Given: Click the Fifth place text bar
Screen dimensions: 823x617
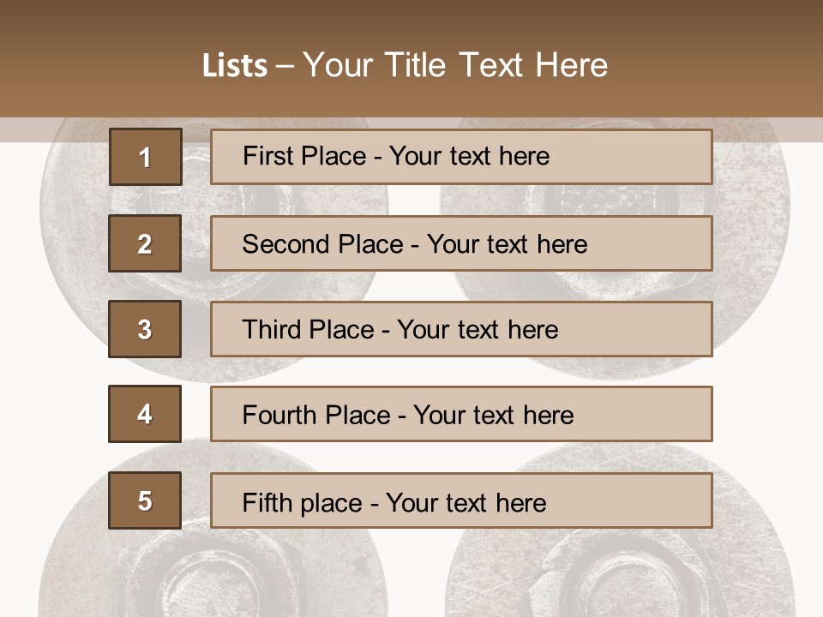Looking at the screenshot, I should click(x=461, y=500).
